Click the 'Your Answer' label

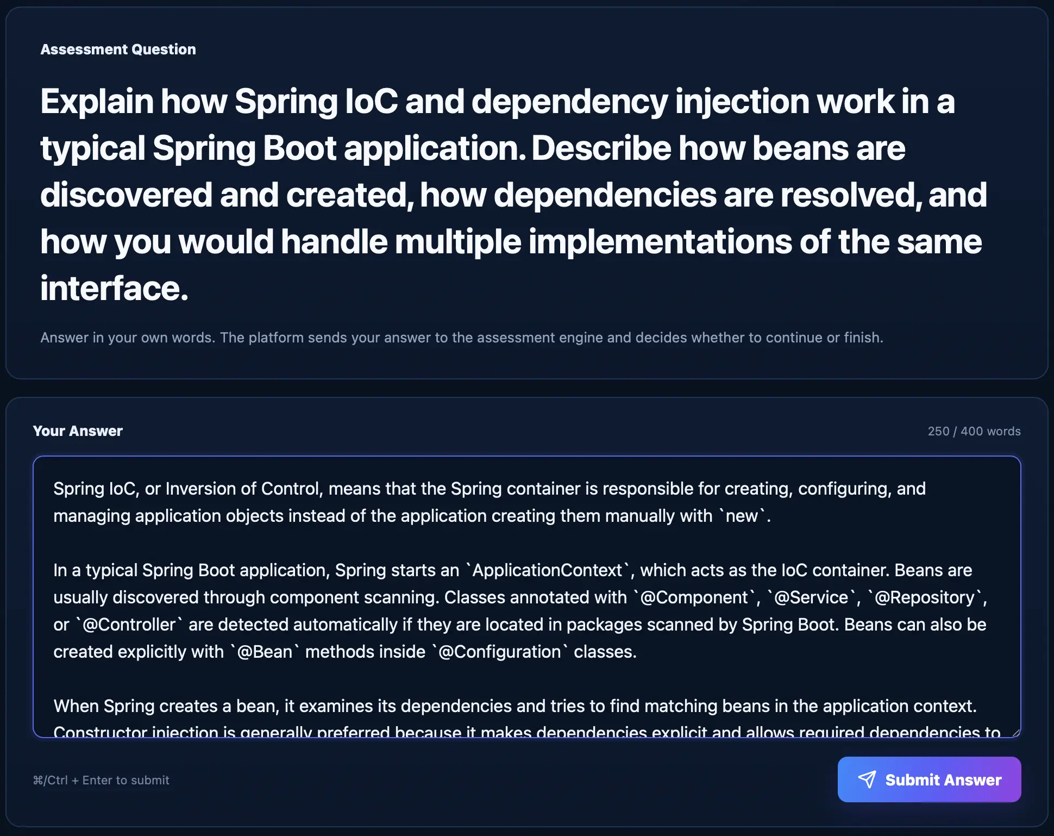pyautogui.click(x=78, y=431)
